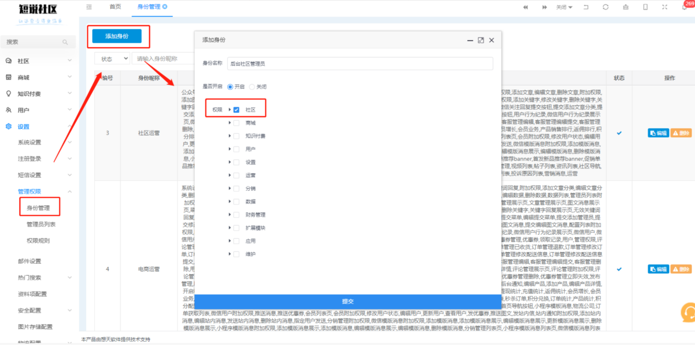
Task: Expand the 维护 permission tree node
Action: [229, 254]
